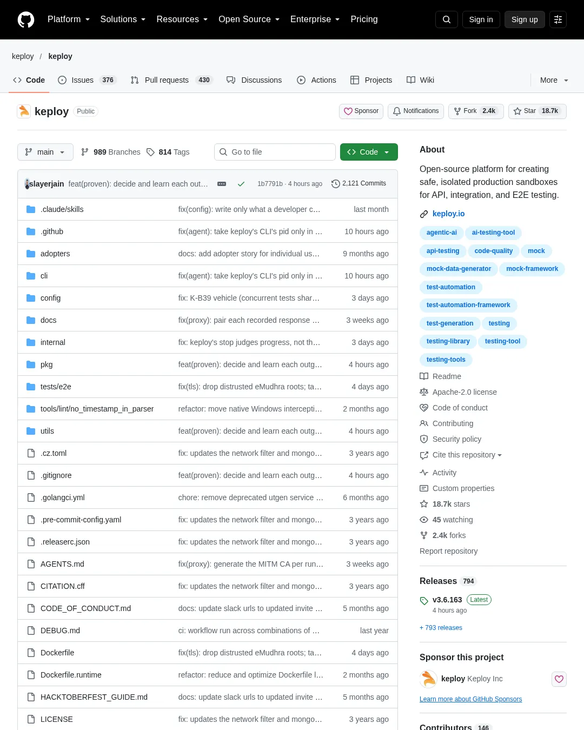Star the keploy repository

tap(537, 111)
